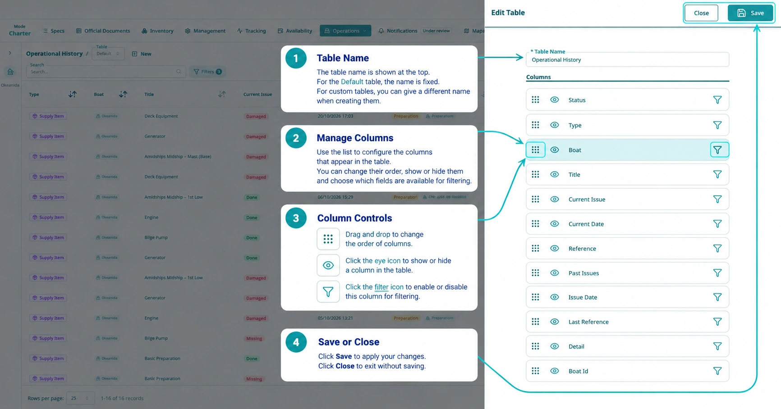
Task: Toggle filter icon for Type column
Action: [x=717, y=125]
